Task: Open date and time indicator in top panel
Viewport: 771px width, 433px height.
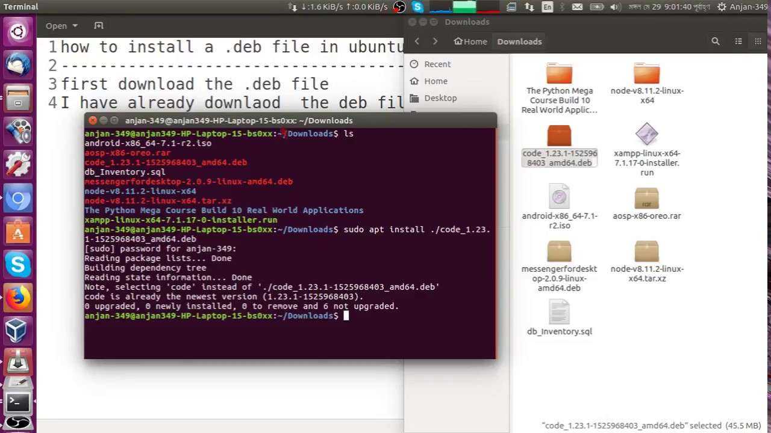Action: [x=669, y=7]
